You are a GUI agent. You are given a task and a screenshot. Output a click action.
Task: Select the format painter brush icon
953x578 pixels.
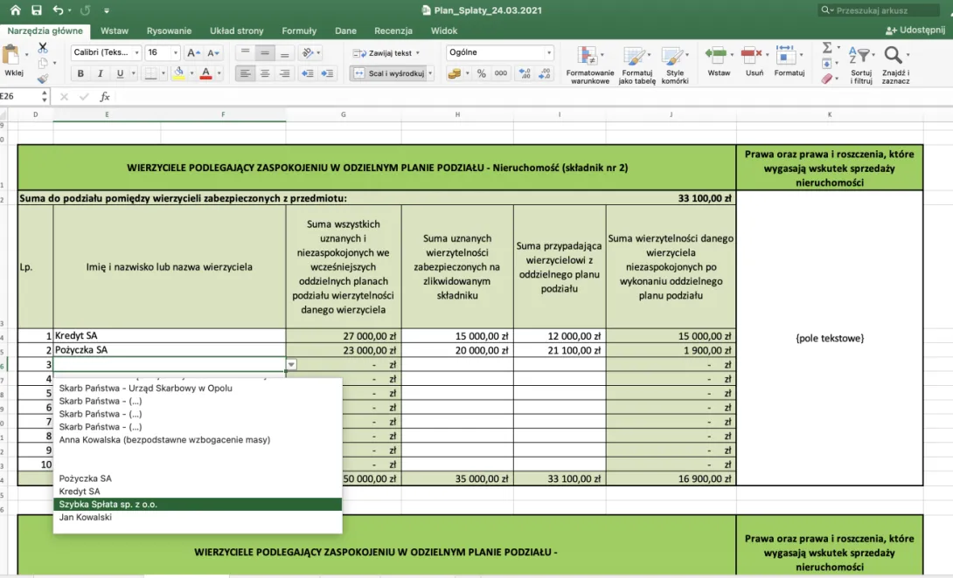43,79
